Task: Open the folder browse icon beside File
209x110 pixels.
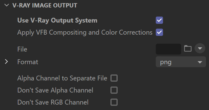Action: point(188,49)
